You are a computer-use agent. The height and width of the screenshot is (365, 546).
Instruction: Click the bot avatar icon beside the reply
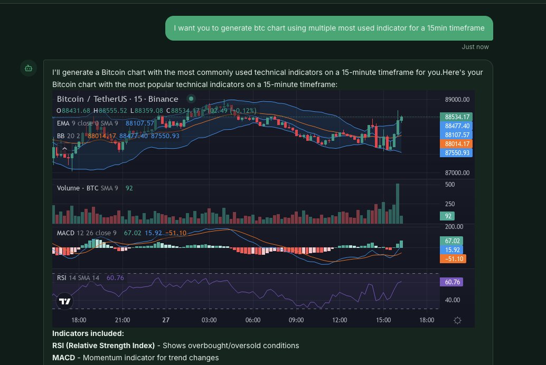point(29,68)
